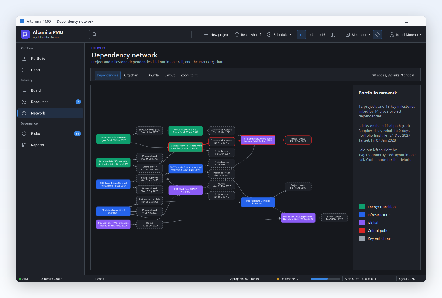Switch to the Dependencies tab

[108, 75]
